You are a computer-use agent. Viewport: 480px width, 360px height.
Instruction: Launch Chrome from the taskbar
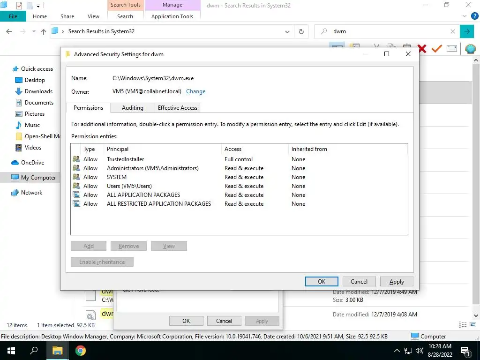point(81,351)
